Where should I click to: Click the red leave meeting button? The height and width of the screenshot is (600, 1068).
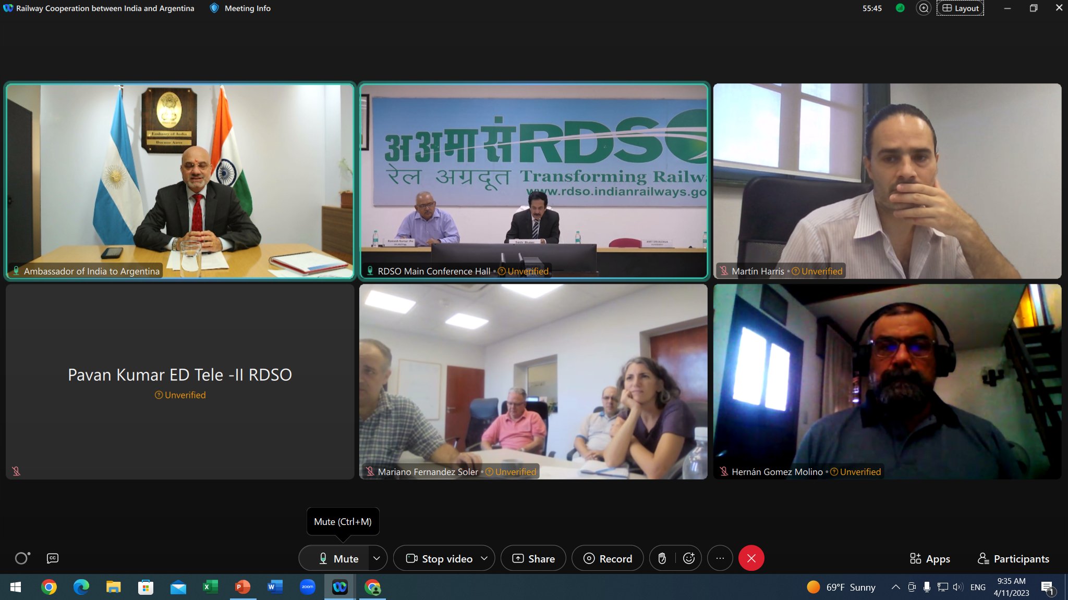tap(751, 558)
